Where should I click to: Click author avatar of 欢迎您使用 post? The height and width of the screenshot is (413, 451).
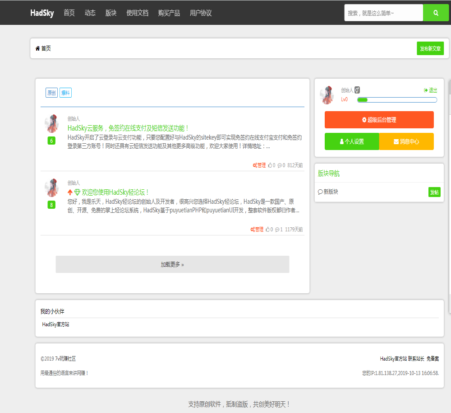click(52, 188)
